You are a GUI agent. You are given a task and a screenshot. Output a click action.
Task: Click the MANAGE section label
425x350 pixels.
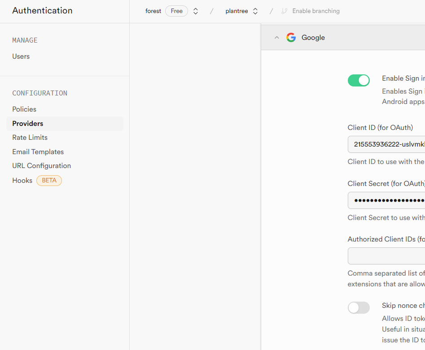pos(25,40)
